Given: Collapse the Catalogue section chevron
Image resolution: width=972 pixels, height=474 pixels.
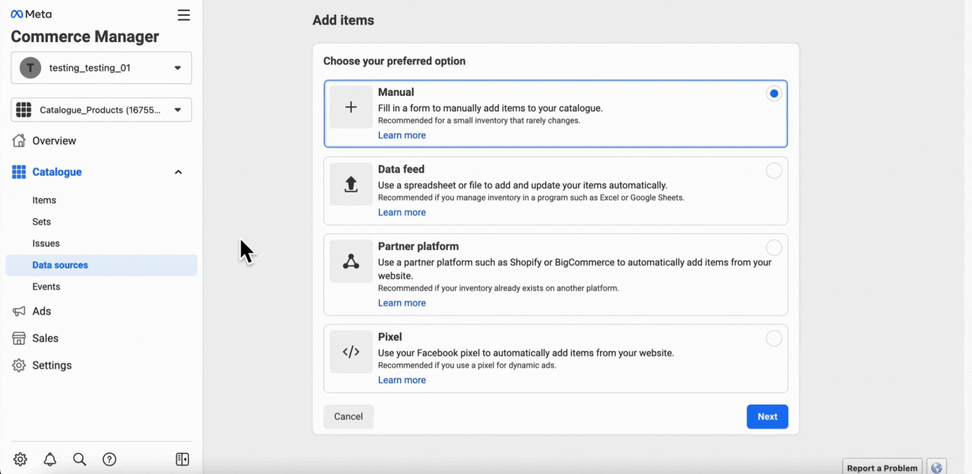Looking at the screenshot, I should tap(178, 172).
